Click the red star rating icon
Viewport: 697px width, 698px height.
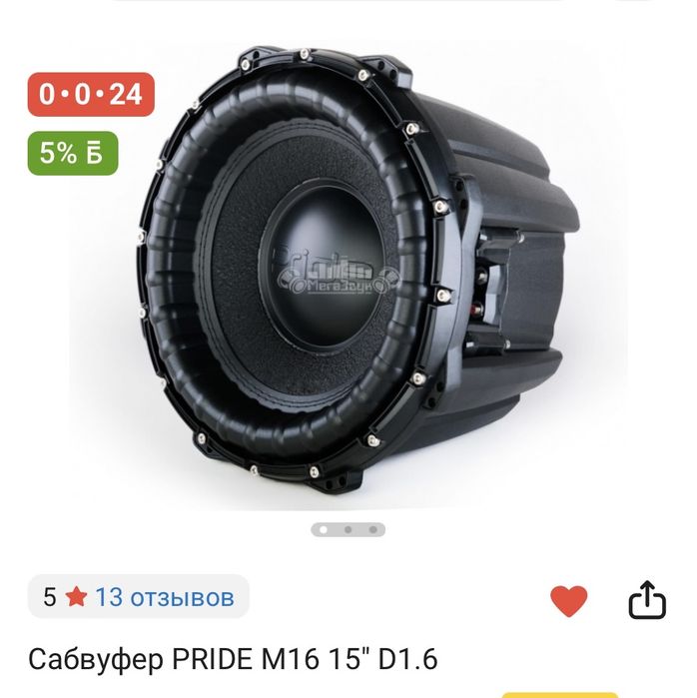coord(76,596)
